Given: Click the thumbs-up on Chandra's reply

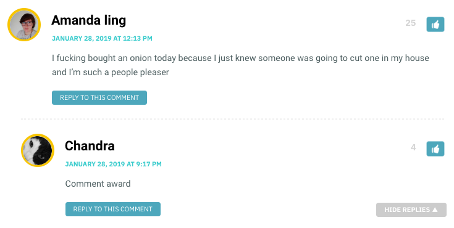Looking at the screenshot, I should coord(435,149).
